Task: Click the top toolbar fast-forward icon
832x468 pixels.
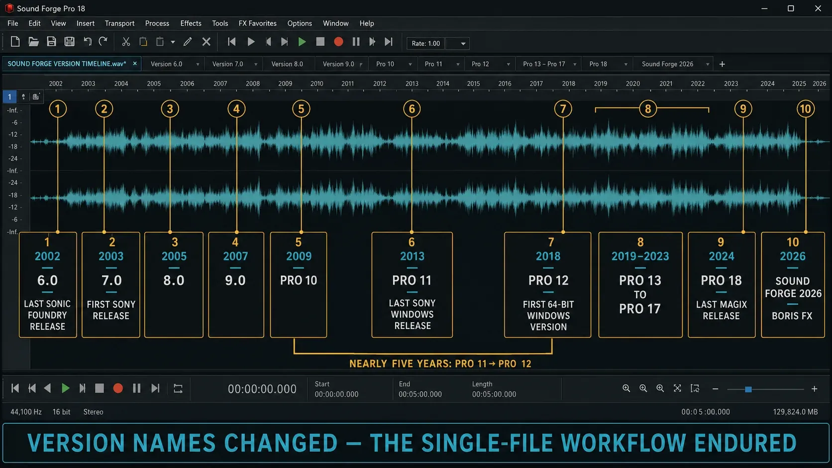Action: [x=372, y=42]
